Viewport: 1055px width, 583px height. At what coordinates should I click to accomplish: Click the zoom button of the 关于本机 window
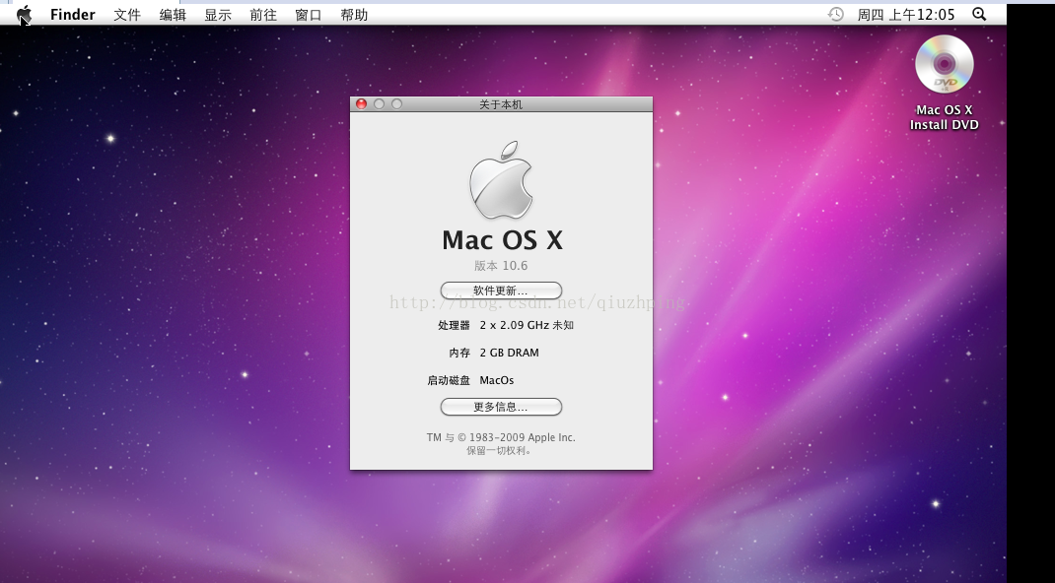point(396,104)
